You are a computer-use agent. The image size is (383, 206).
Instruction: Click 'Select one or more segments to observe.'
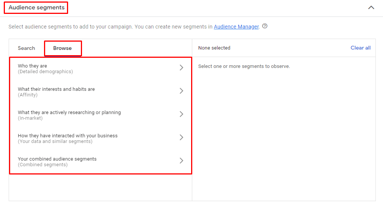coord(244,66)
